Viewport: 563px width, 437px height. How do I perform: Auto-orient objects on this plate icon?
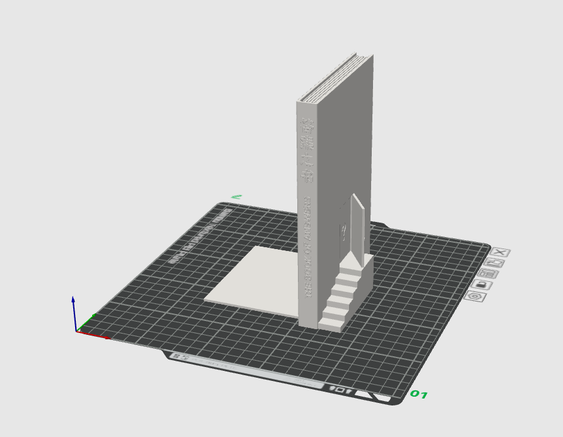(x=494, y=263)
